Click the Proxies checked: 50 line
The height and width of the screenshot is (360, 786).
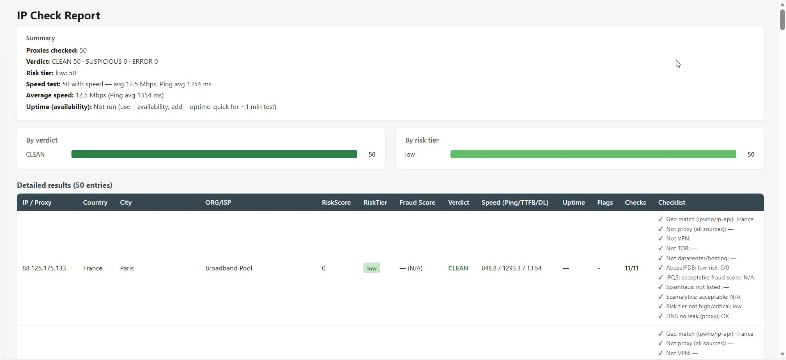[56, 50]
